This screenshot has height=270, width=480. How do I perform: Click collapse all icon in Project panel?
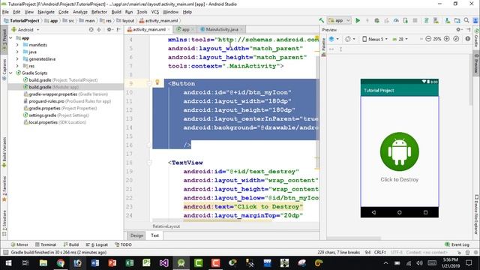[99, 30]
